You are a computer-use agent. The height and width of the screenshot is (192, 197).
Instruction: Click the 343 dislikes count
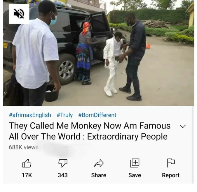[63, 175]
